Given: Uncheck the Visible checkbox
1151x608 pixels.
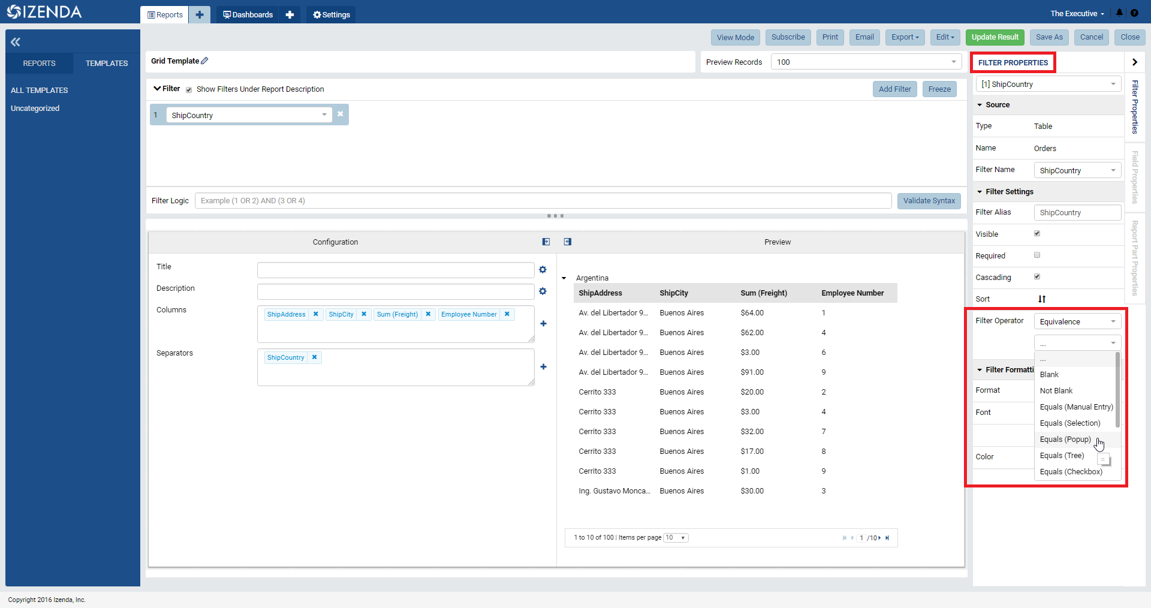Looking at the screenshot, I should click(x=1037, y=234).
